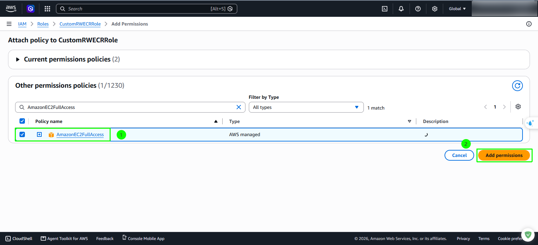Open the help question mark menu
This screenshot has height=245, width=538.
pos(418,9)
